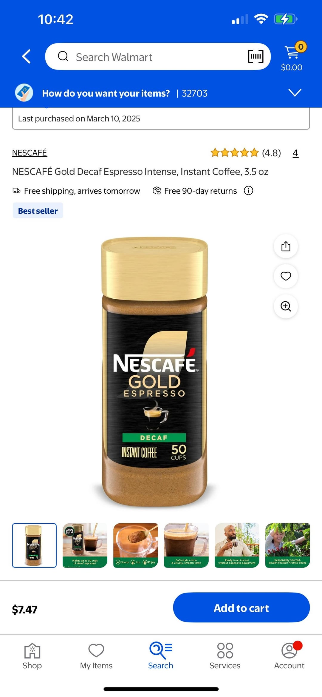322x697 pixels.
Task: Tap the search magnifier icon in field
Action: coord(63,56)
